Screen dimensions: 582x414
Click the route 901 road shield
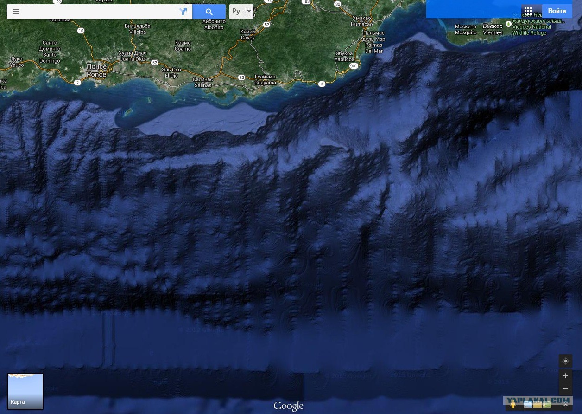(354, 66)
